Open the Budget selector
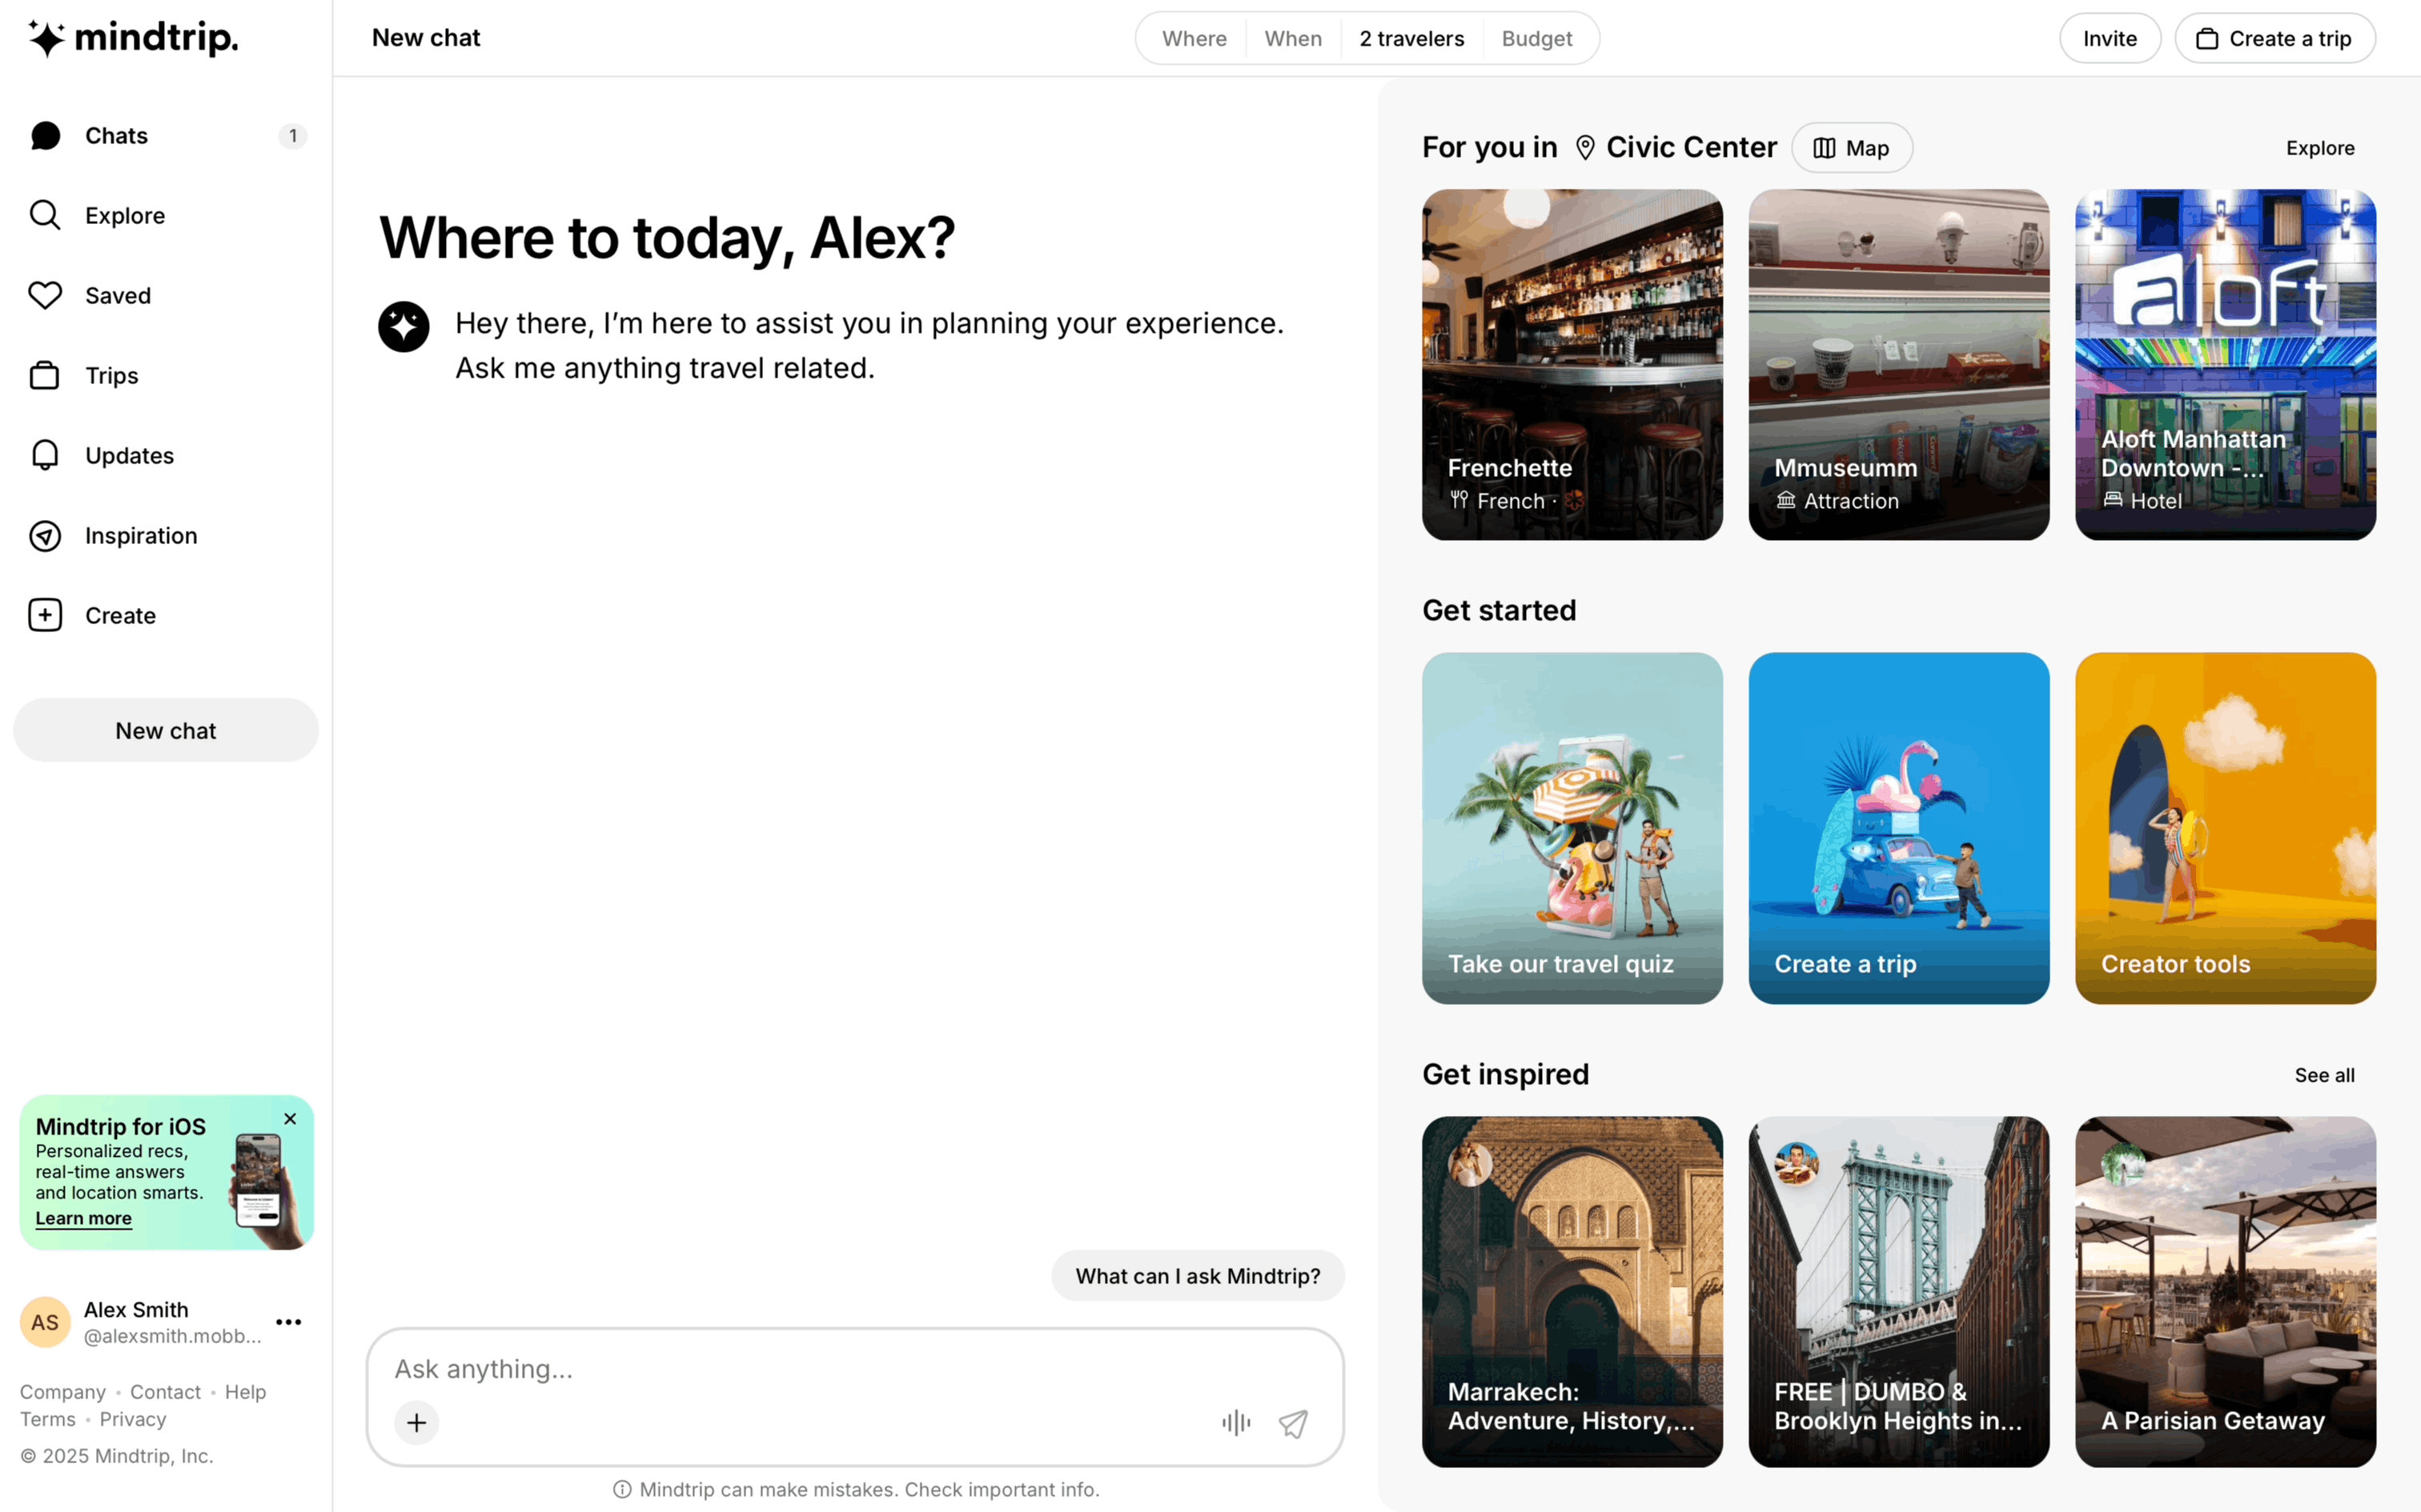This screenshot has width=2421, height=1512. [1536, 38]
